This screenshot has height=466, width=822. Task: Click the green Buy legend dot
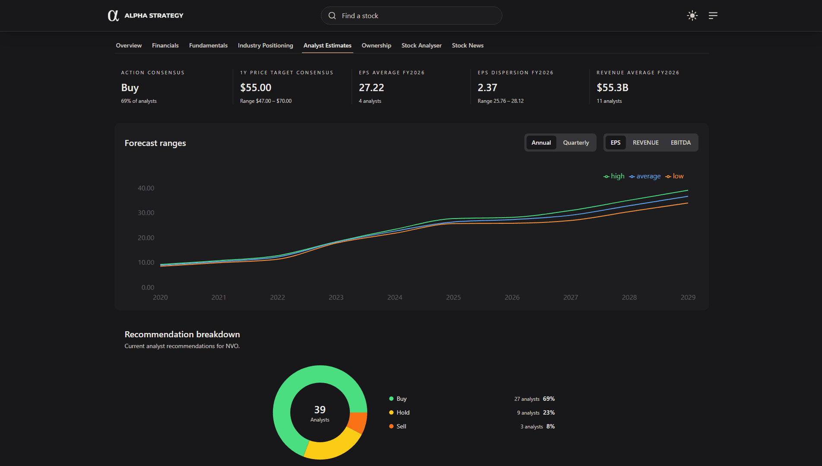click(391, 399)
